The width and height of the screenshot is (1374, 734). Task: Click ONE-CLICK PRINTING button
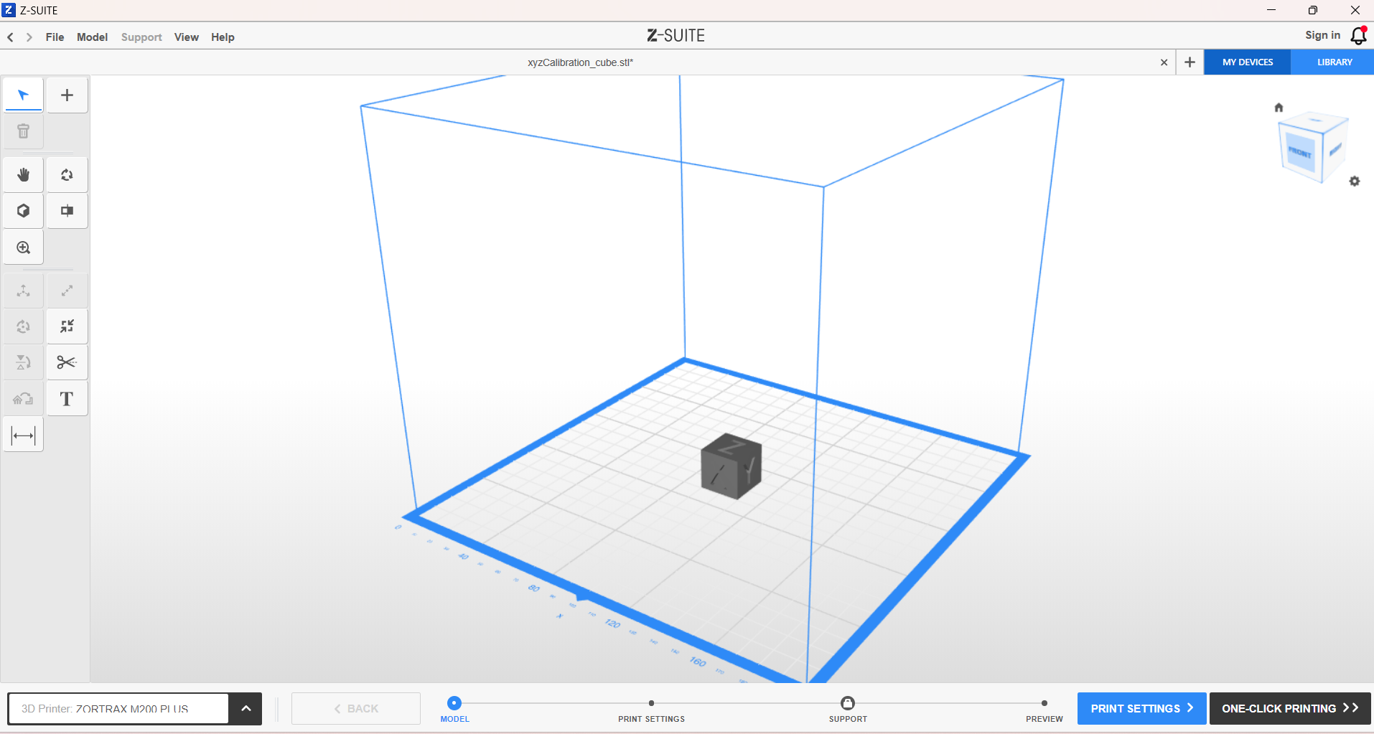(x=1290, y=709)
